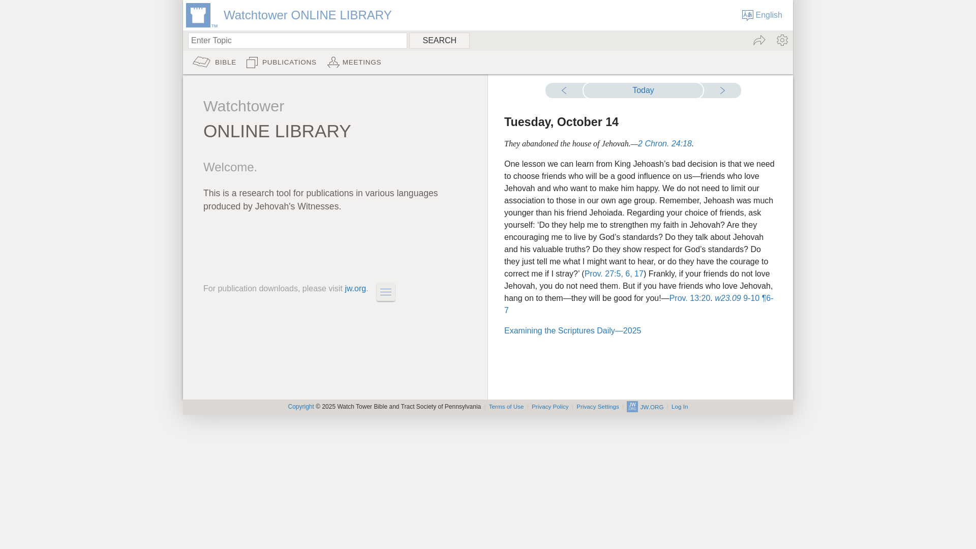This screenshot has height=549, width=976.
Task: Visit the jw.org link in welcome text
Action: 355,289
